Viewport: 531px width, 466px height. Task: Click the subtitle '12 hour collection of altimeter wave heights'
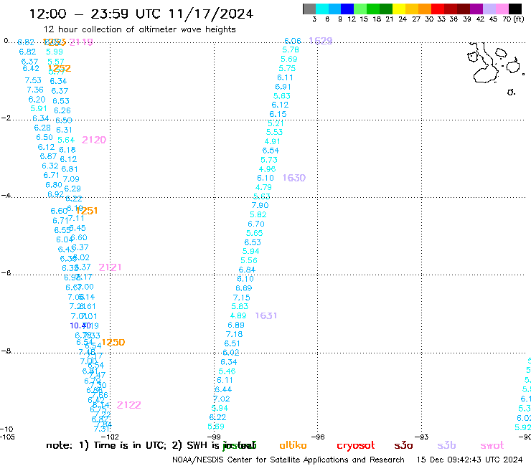(139, 30)
